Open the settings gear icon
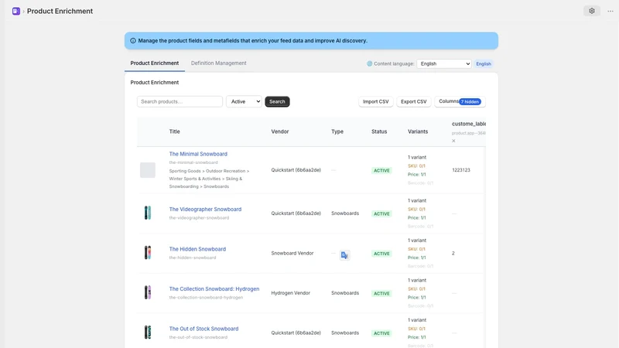Screen dimensions: 619x348 click(592, 11)
